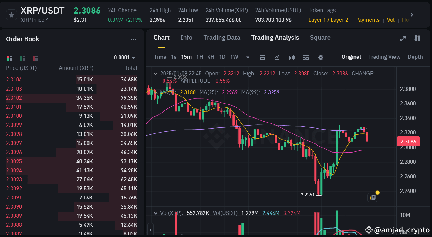This screenshot has height=237, width=432.
Task: Click the 2.3086 current price label on axis
Action: pos(408,141)
